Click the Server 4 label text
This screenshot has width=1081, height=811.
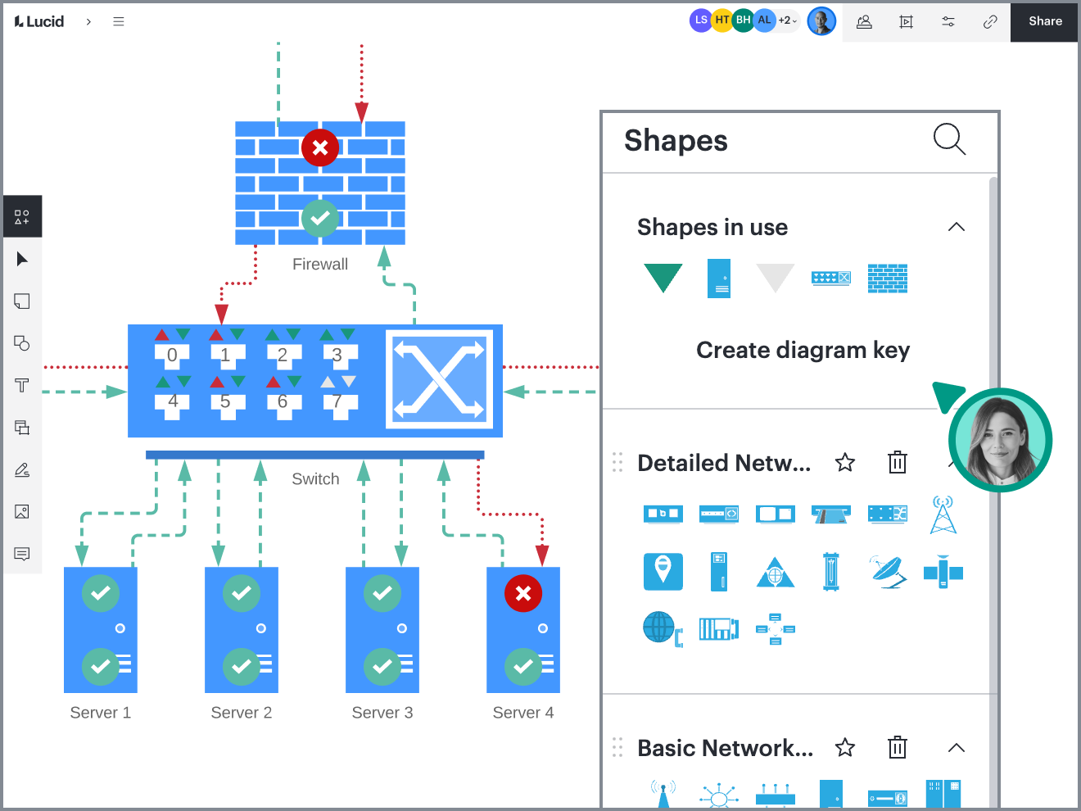tap(523, 713)
